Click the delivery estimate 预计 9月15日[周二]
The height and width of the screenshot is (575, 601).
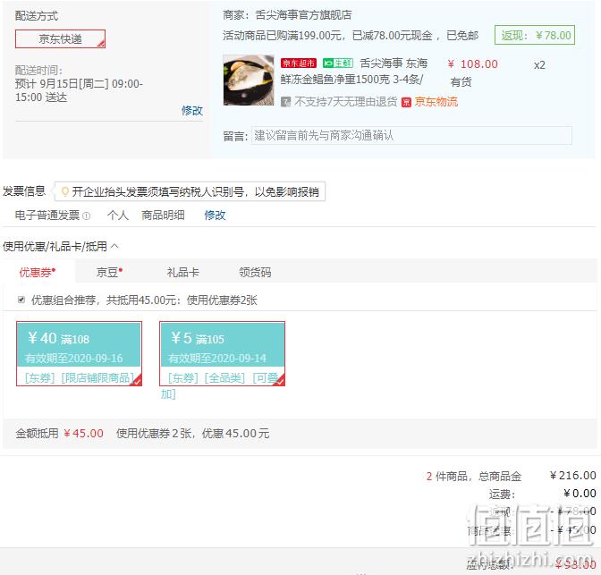(x=62, y=83)
